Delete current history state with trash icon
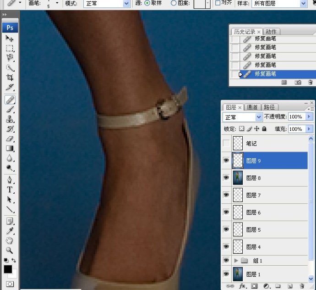Screen dimensions: 316x290 tap(311, 82)
